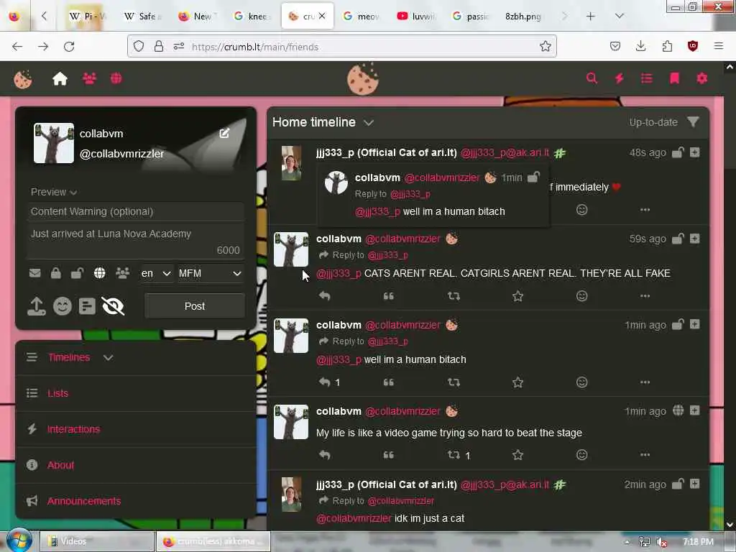Viewport: 736px width, 552px height.
Task: Switch to the luvwit YouTube tab
Action: pos(416,16)
